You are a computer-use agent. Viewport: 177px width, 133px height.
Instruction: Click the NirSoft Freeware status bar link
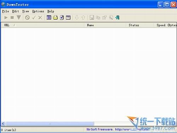(118, 129)
